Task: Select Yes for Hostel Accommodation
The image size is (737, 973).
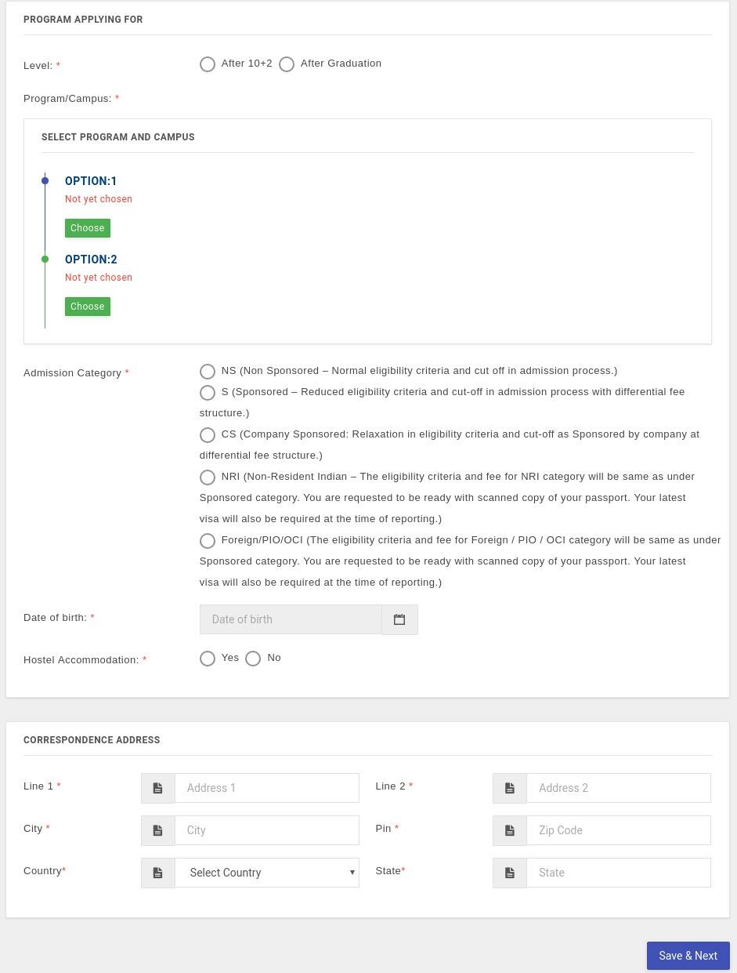Action: tap(208, 659)
